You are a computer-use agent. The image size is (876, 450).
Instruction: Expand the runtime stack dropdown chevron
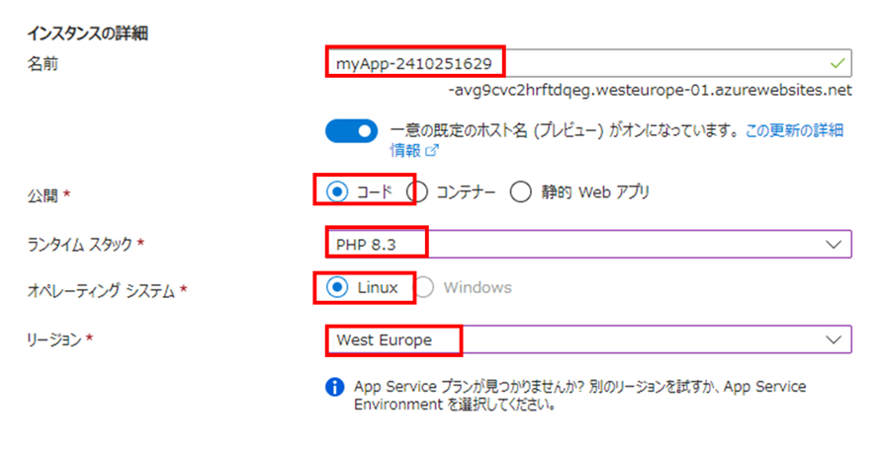pyautogui.click(x=833, y=244)
